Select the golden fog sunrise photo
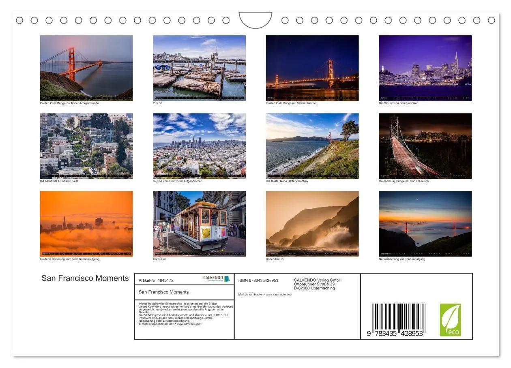 pos(86,224)
